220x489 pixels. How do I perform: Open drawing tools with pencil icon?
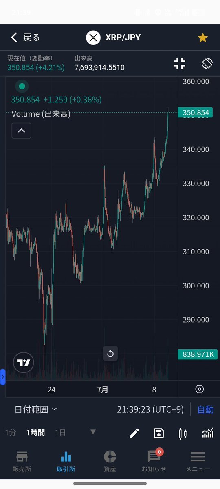pyautogui.click(x=134, y=433)
